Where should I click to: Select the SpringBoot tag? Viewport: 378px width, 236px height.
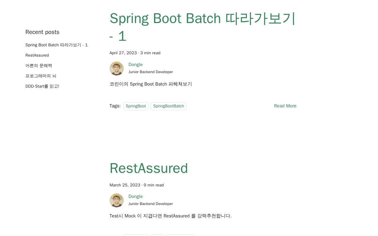tap(136, 106)
